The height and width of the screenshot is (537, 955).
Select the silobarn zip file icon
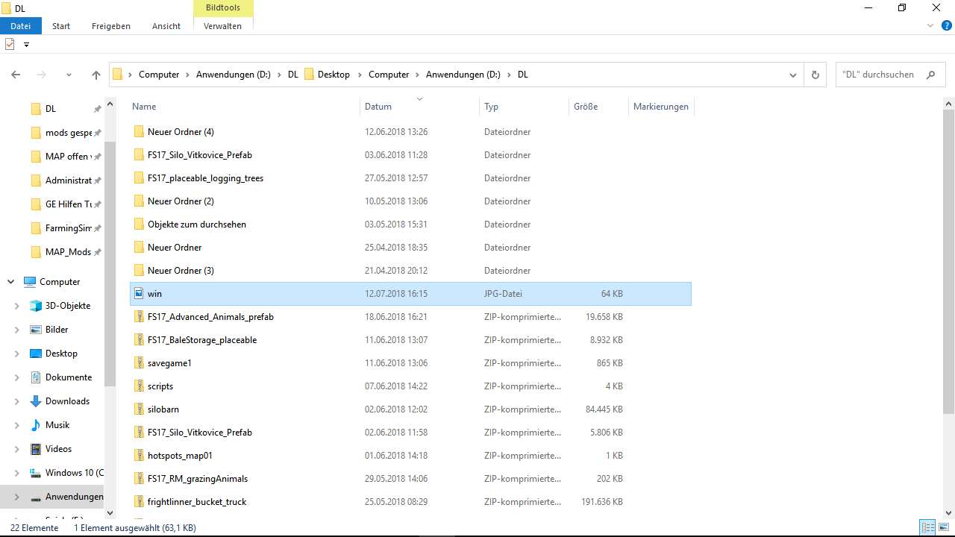(138, 409)
